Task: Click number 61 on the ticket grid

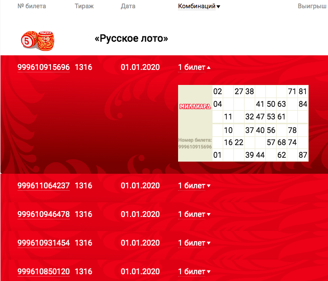Action: [281, 117]
